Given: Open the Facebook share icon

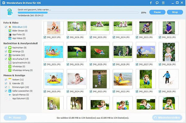Looking at the screenshot, I should coord(151,3).
